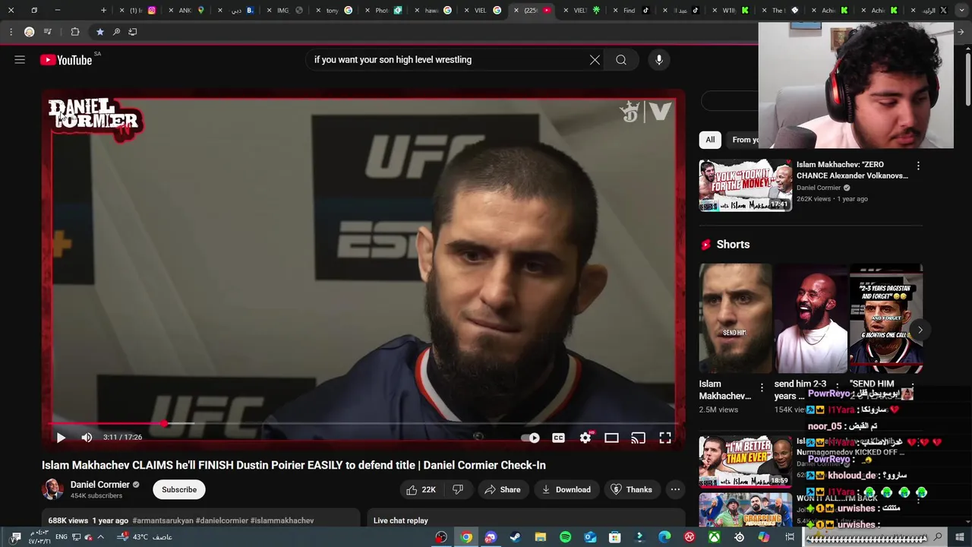Open first Islam Makhachev short
972x547 pixels.
coord(735,318)
